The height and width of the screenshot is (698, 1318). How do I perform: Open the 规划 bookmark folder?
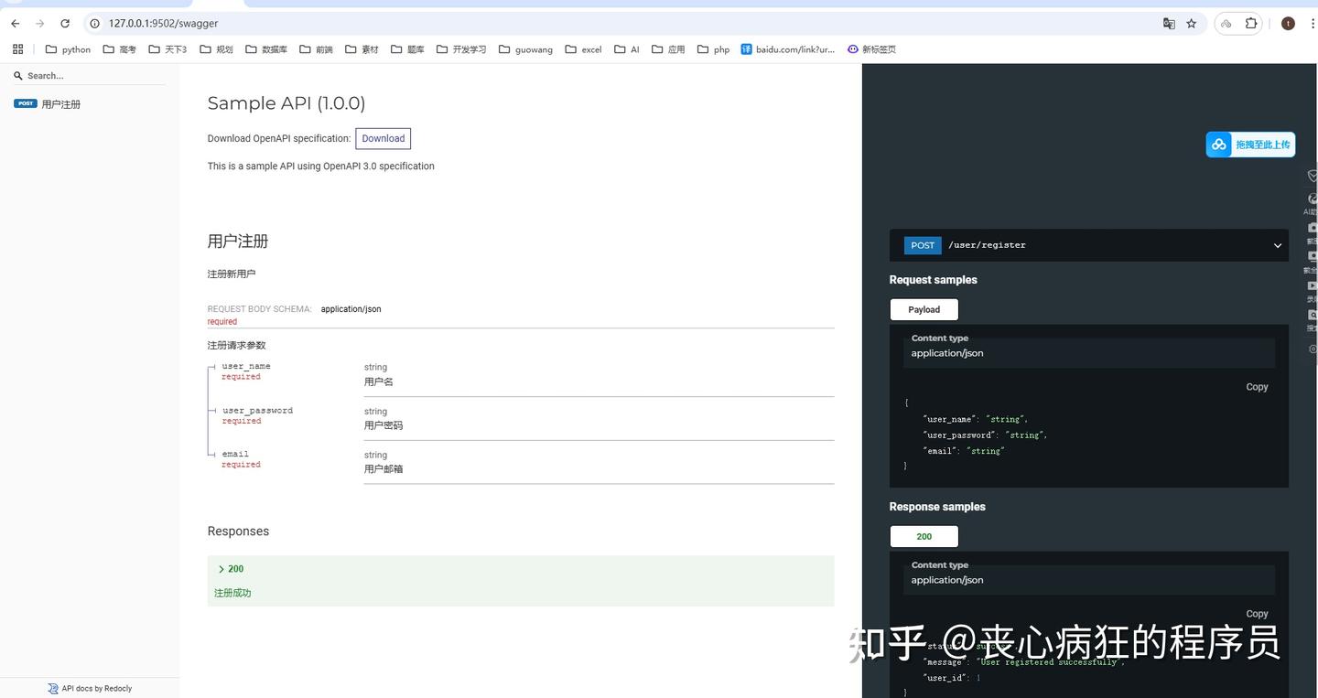point(216,49)
